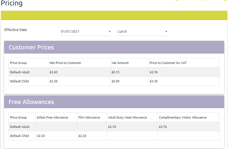Click the Effective Date label
The height and width of the screenshot is (149, 228).
(16, 30)
